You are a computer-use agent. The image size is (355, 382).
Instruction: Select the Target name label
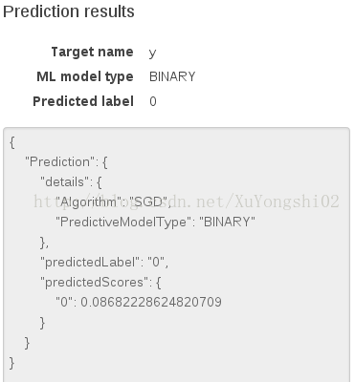(x=92, y=52)
